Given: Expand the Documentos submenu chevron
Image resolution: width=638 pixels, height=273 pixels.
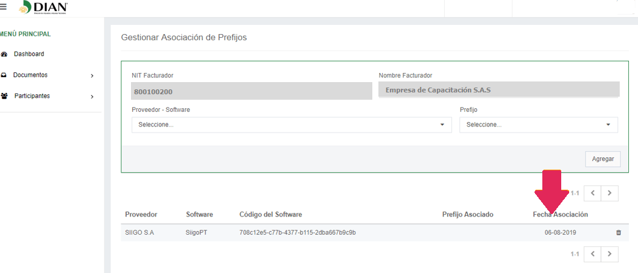Looking at the screenshot, I should coord(92,75).
